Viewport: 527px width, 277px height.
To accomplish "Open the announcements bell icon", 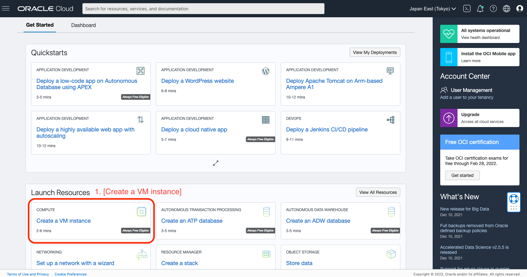I will (480, 9).
